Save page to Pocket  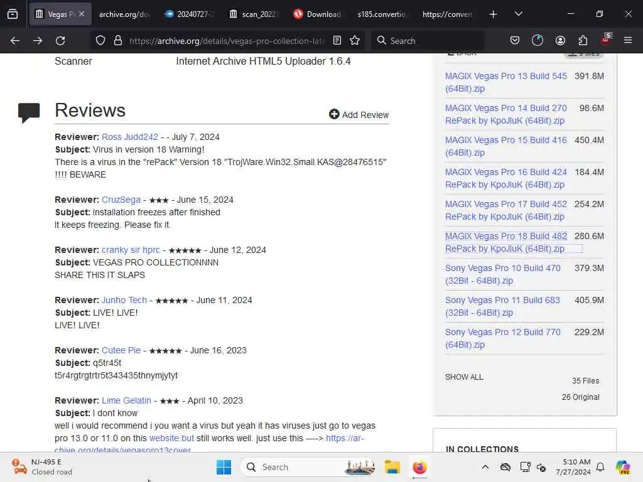click(x=515, y=40)
